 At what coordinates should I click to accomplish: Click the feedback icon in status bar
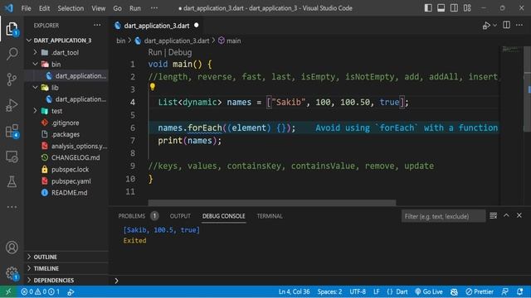504,291
